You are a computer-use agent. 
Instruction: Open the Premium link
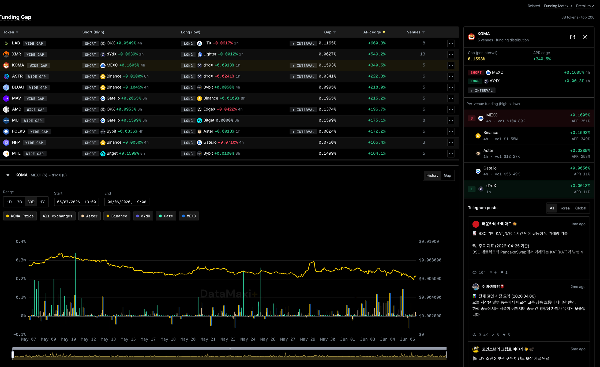point(585,6)
